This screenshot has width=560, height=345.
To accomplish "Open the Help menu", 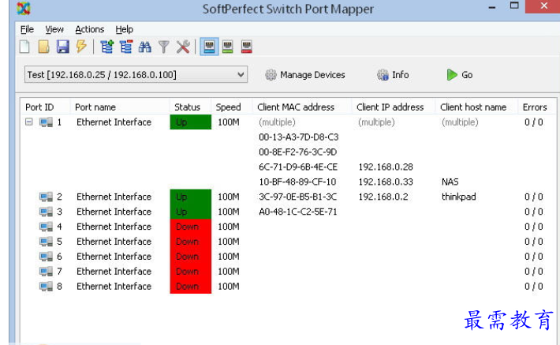I will click(125, 29).
